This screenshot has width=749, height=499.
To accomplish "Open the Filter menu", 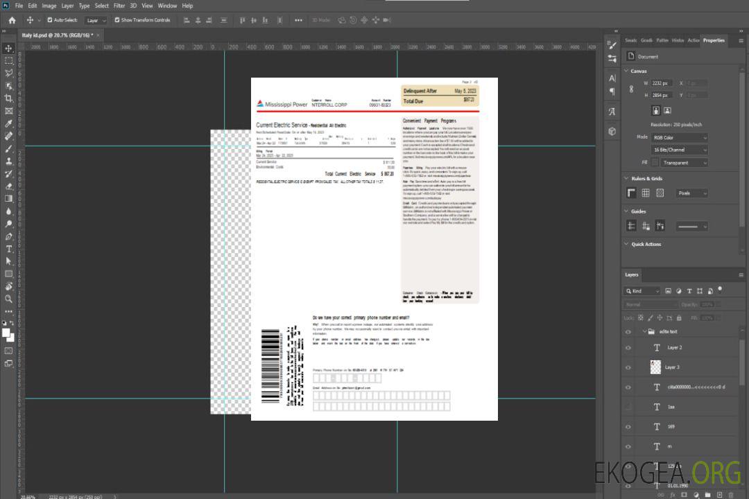I will click(x=119, y=6).
